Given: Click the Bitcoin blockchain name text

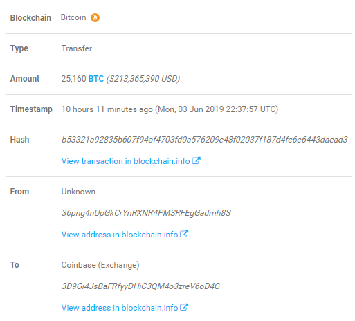Looking at the screenshot, I should coord(73,17).
